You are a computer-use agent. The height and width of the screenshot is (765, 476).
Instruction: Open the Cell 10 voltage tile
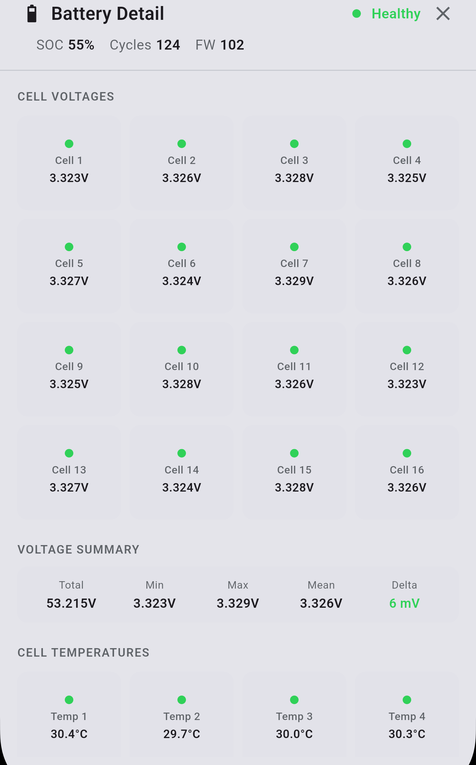[x=182, y=369]
